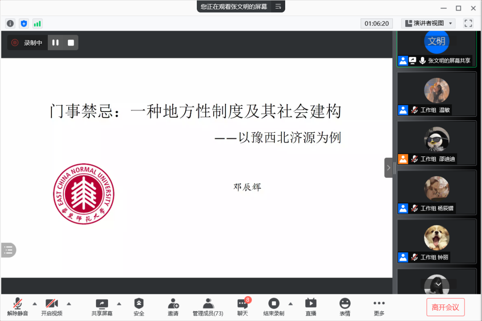Stop the recording with square button
Image resolution: width=482 pixels, height=321 pixels.
coord(71,43)
